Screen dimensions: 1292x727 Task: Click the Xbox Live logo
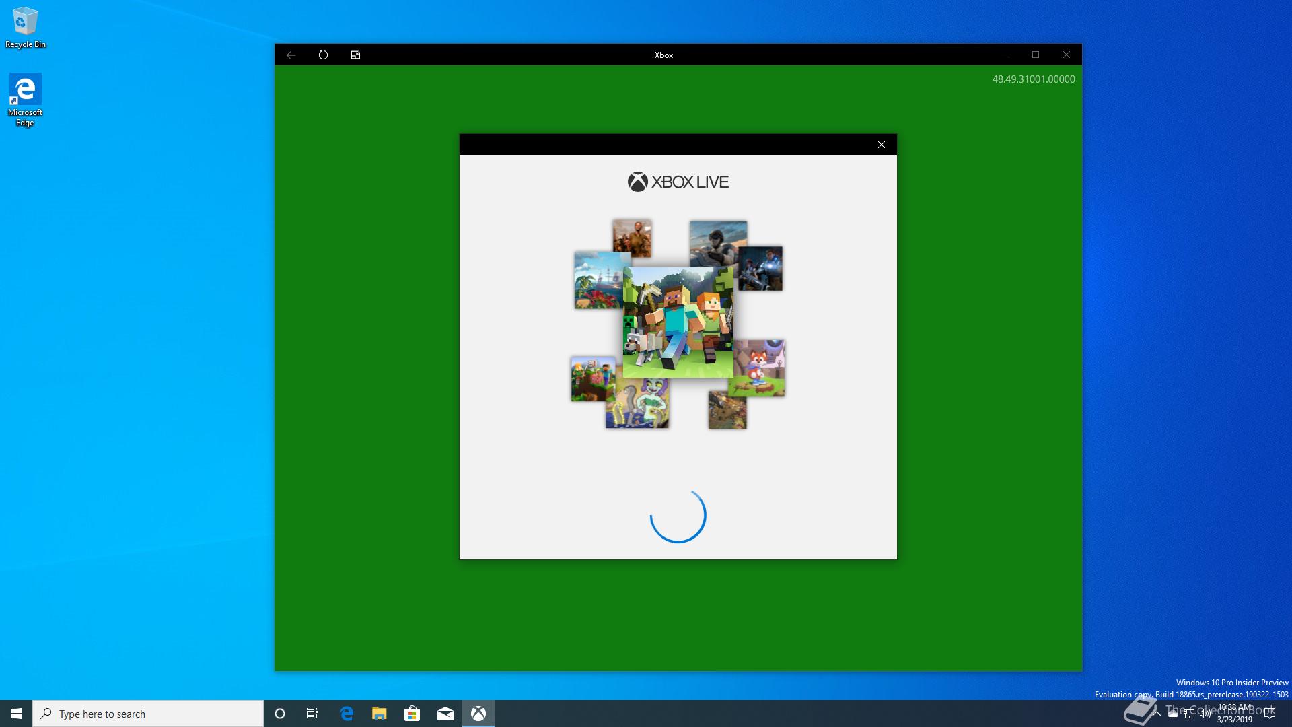pyautogui.click(x=678, y=182)
